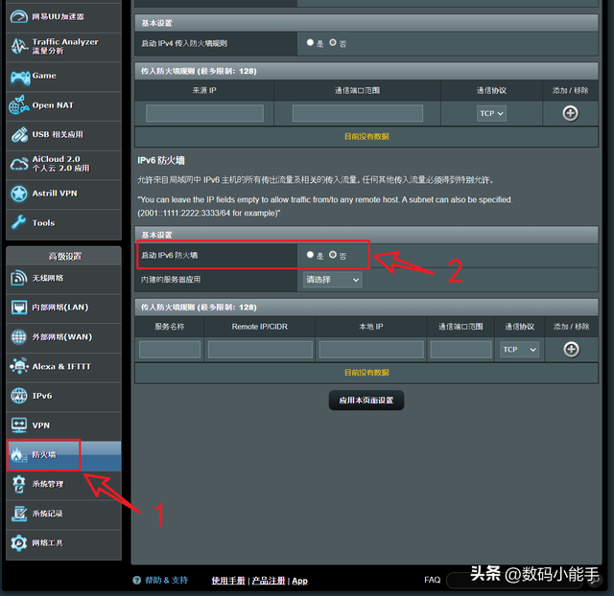The image size is (614, 596).
Task: Open IPv6 rule TCP protocol dropdown
Action: pos(519,349)
